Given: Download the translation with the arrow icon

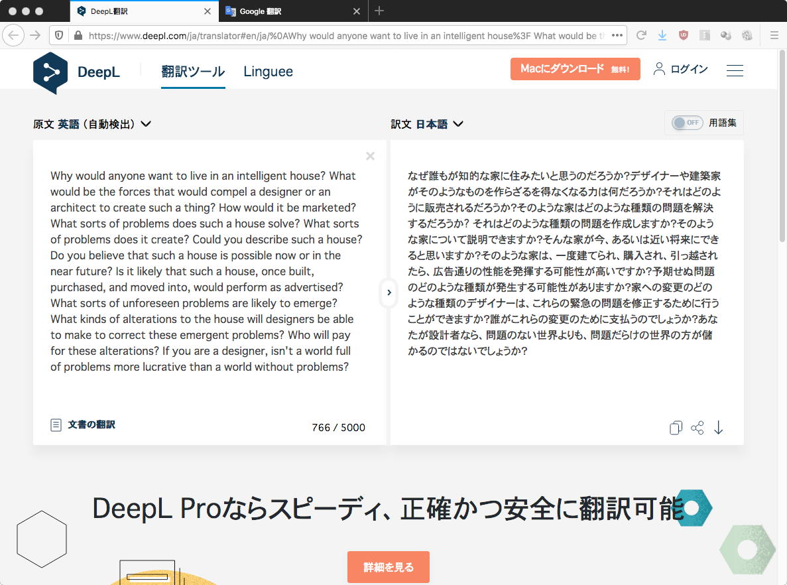Looking at the screenshot, I should point(719,428).
